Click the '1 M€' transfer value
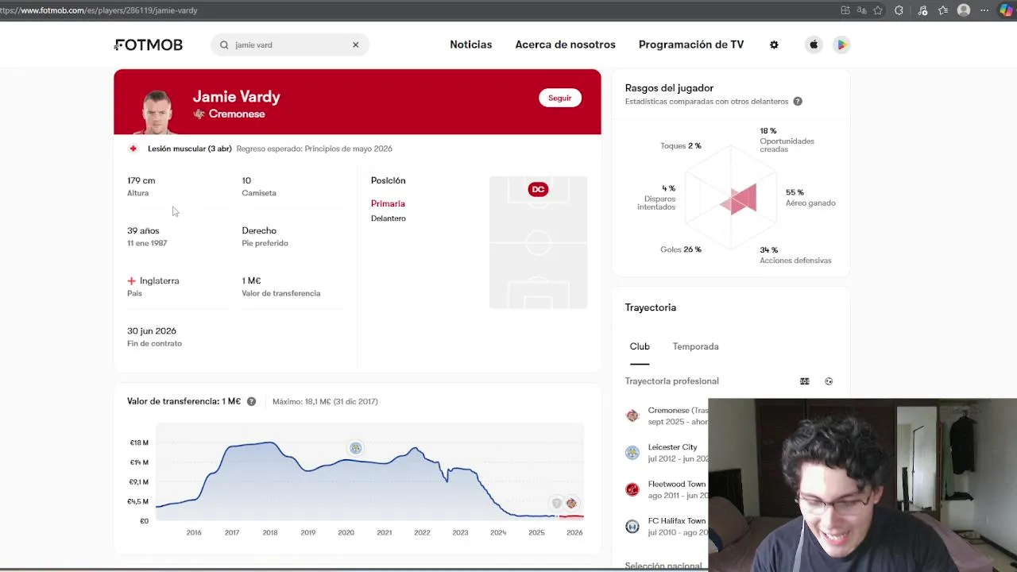This screenshot has height=572, width=1017. (251, 281)
